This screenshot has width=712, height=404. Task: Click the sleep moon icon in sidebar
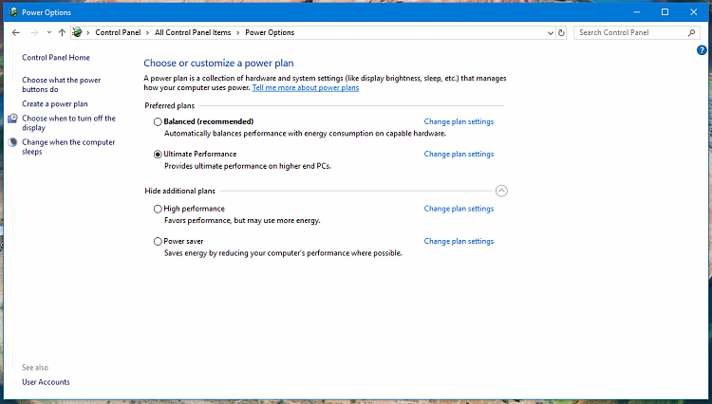pyautogui.click(x=12, y=142)
